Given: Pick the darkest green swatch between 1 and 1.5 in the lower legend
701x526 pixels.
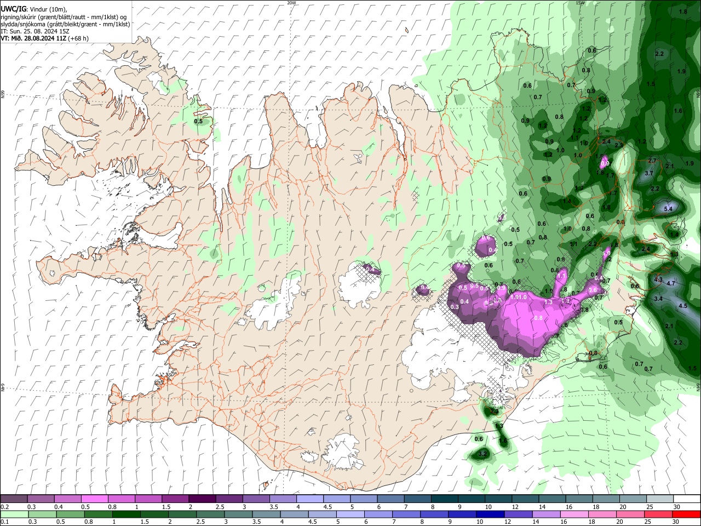Looking at the screenshot, I should click(126, 514).
